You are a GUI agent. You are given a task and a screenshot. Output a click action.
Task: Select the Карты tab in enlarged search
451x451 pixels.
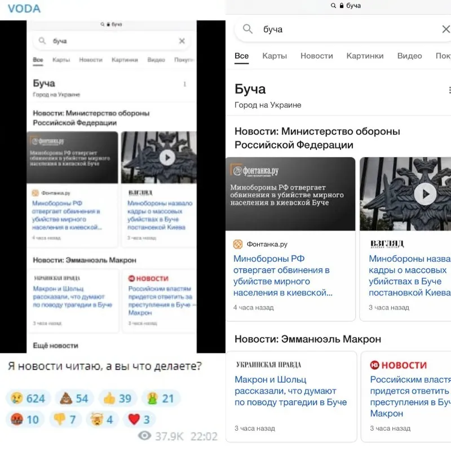275,56
